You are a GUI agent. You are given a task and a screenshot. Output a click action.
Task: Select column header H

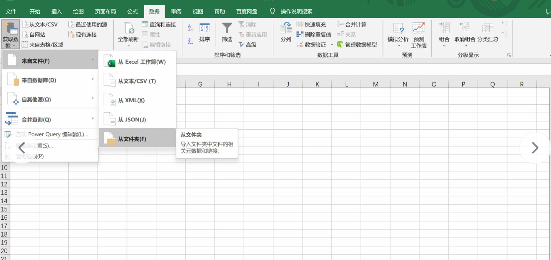pos(229,84)
